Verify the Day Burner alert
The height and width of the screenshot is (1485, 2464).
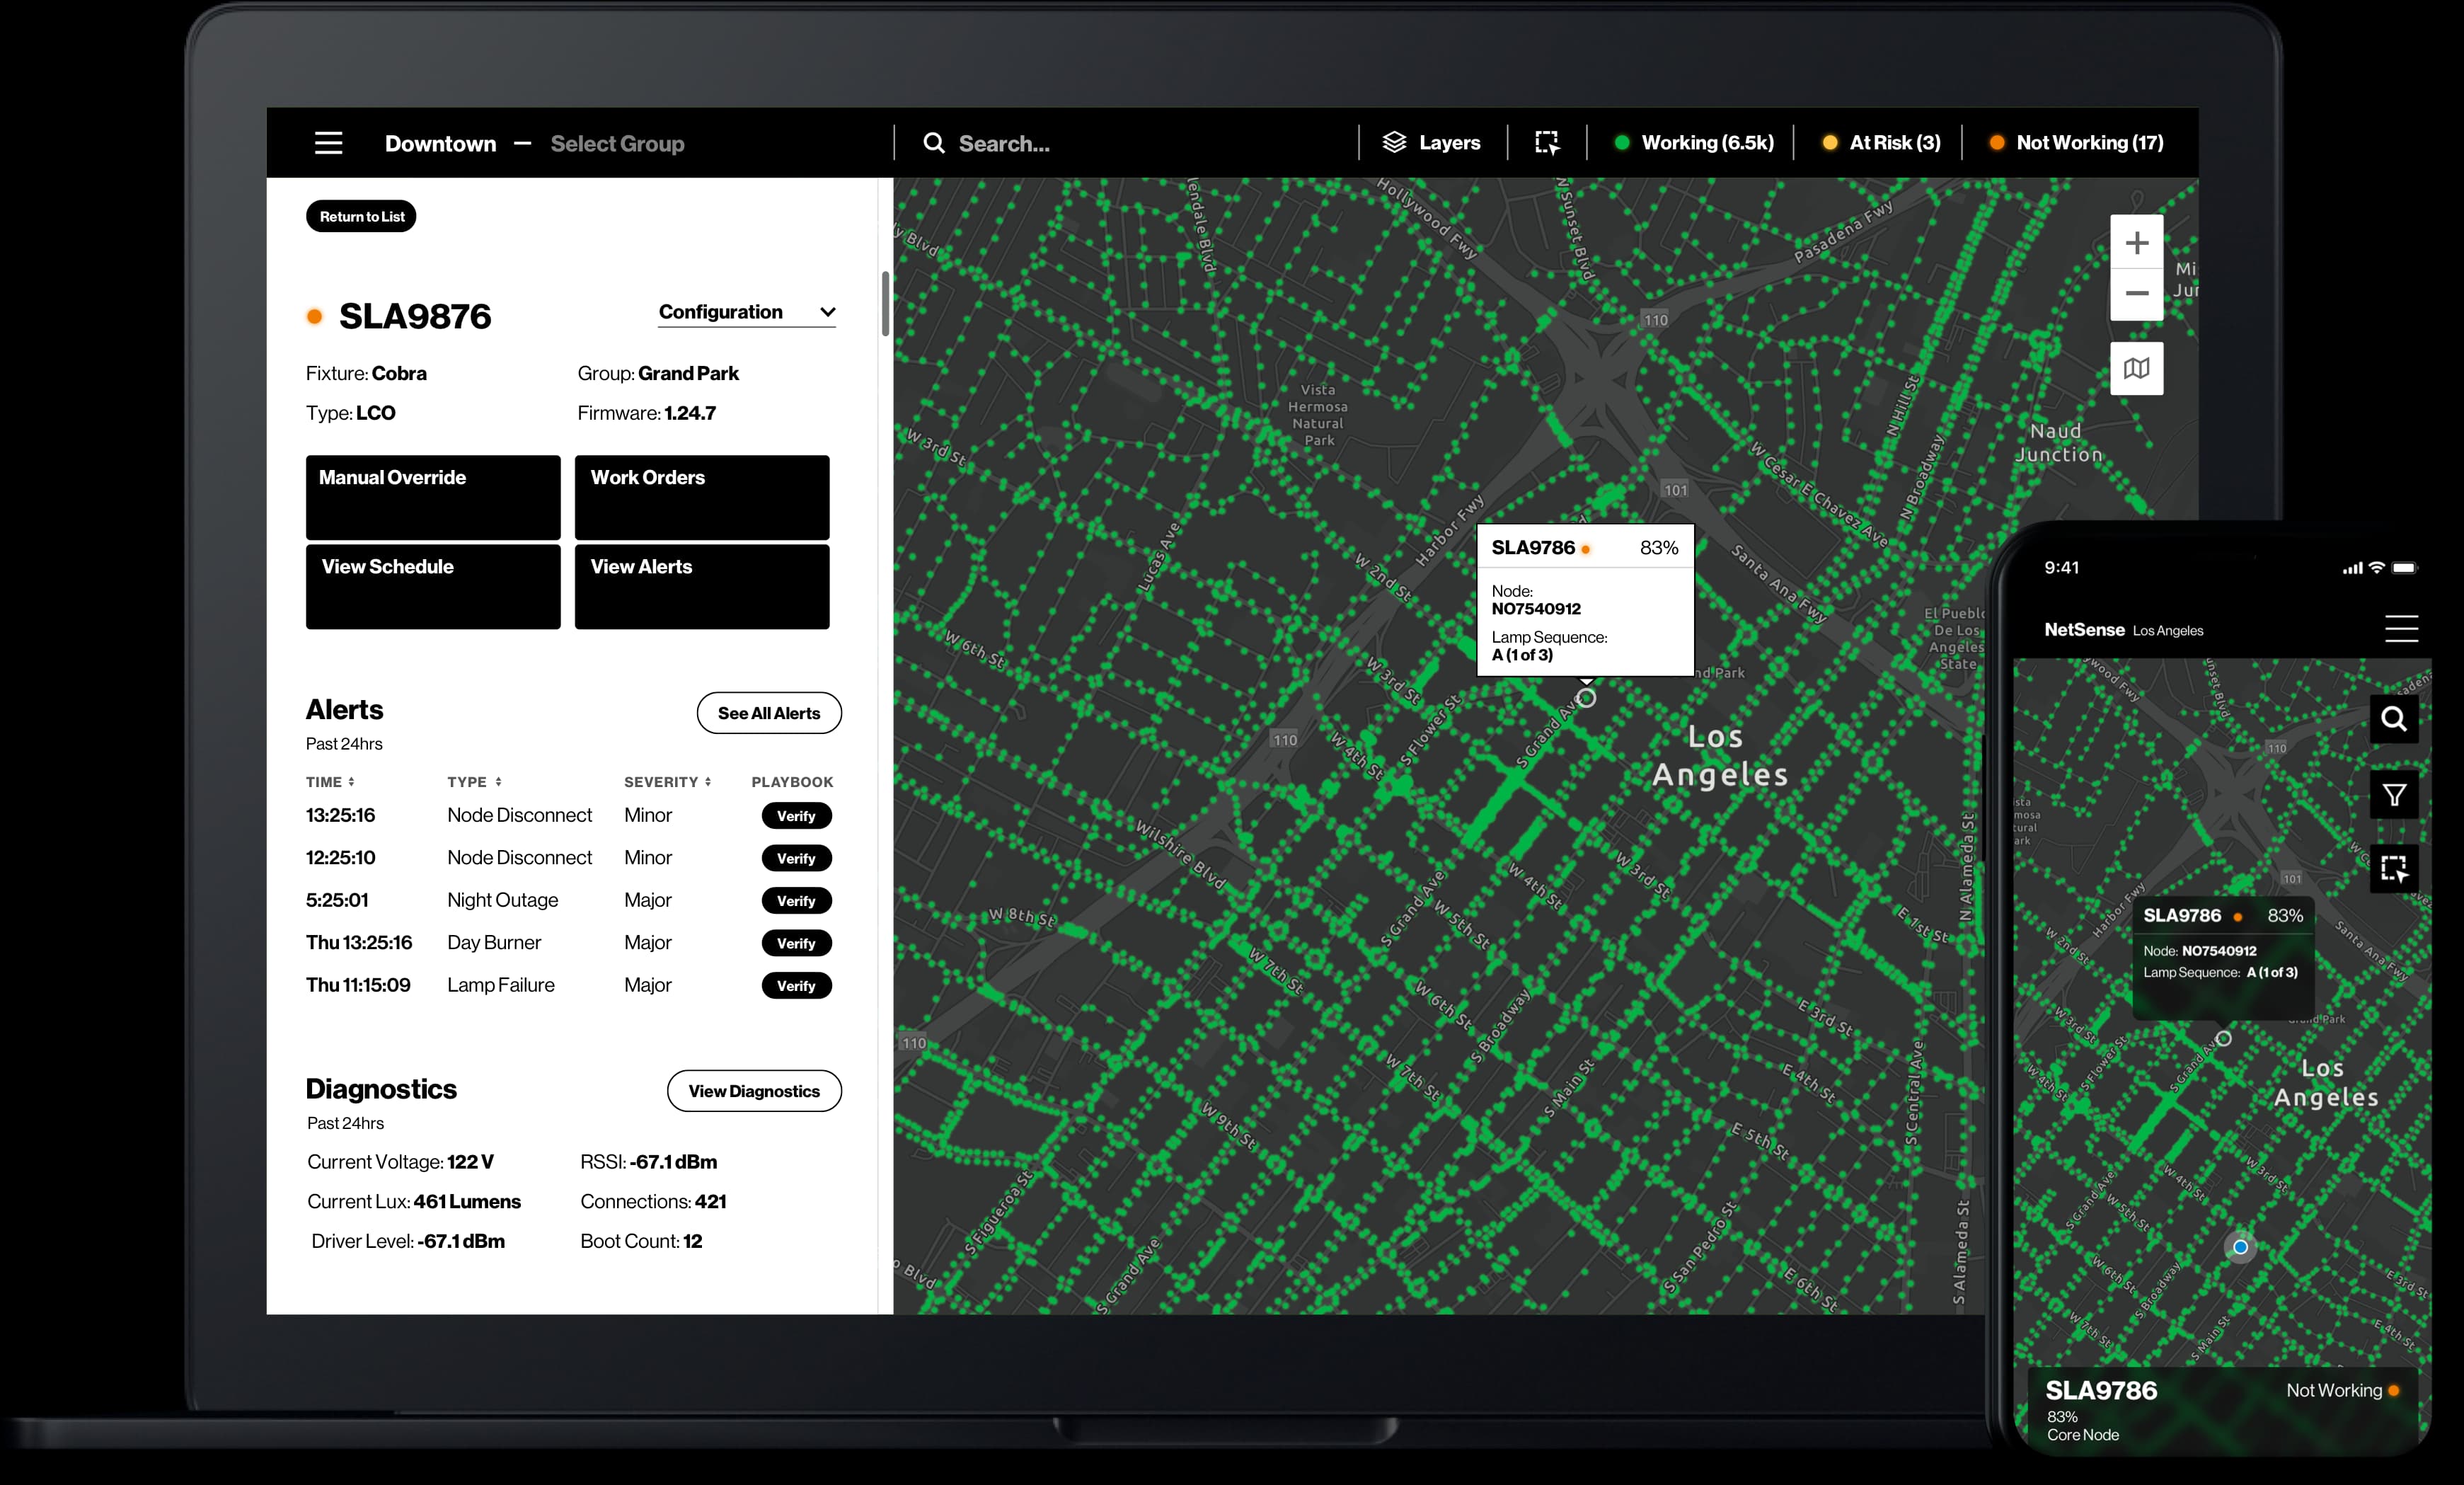point(796,943)
